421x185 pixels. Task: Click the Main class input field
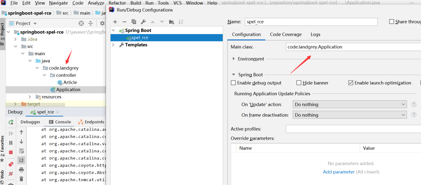click(x=351, y=47)
